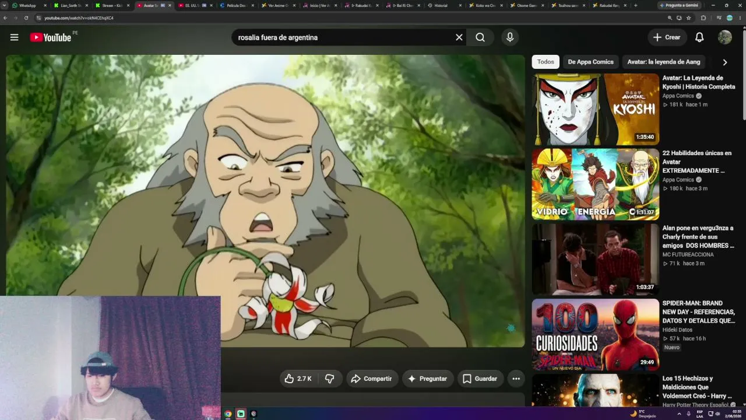Screen dimensions: 746x420
Task: Show hidden system tray icons
Action: [x=679, y=414]
